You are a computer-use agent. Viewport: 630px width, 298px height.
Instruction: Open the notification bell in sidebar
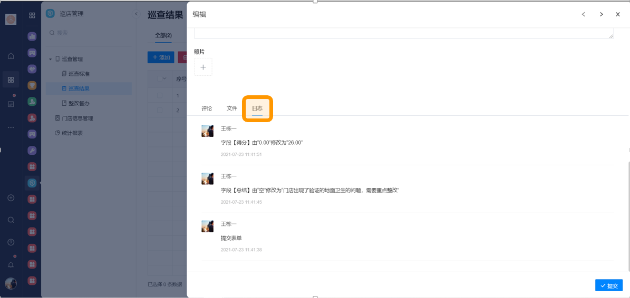(11, 265)
